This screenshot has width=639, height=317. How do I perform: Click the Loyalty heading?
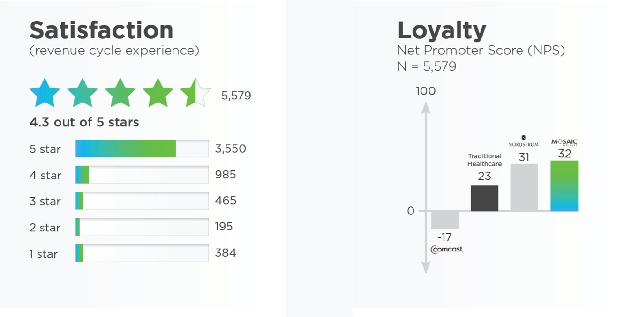(441, 30)
